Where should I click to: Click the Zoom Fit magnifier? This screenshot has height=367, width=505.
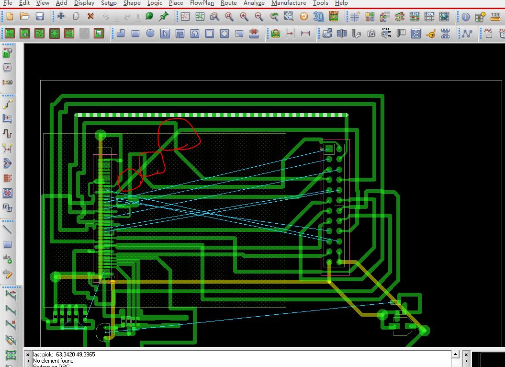point(229,16)
